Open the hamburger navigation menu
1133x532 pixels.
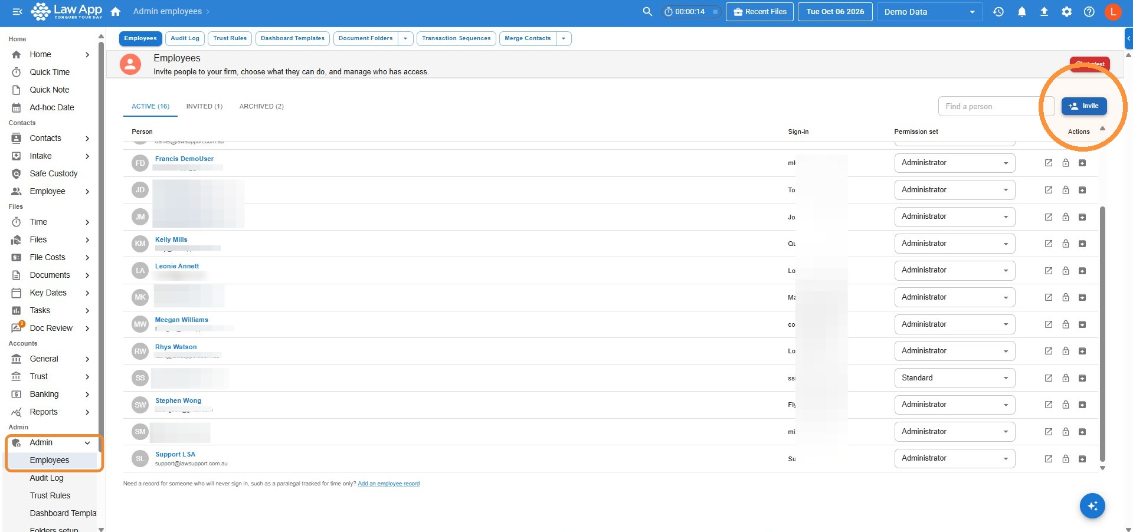(x=17, y=12)
